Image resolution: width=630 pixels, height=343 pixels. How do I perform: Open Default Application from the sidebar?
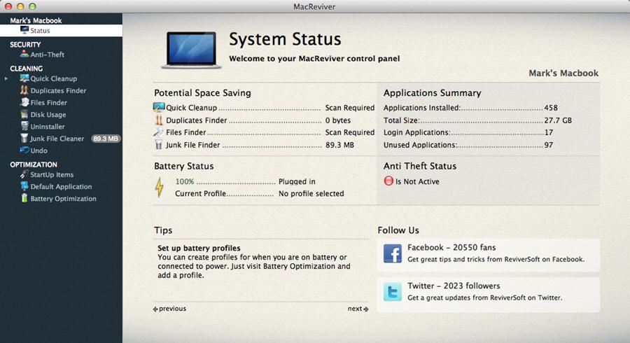pos(61,187)
